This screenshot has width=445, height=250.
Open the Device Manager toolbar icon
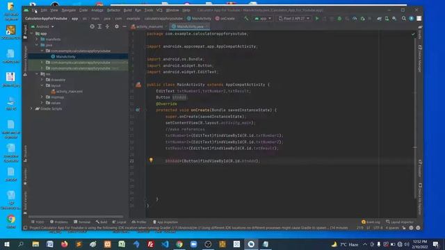point(387,19)
